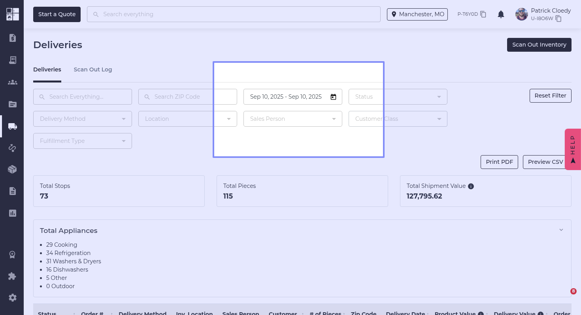Collapse the Total Appliances panel
The height and width of the screenshot is (315, 581).
tap(561, 230)
